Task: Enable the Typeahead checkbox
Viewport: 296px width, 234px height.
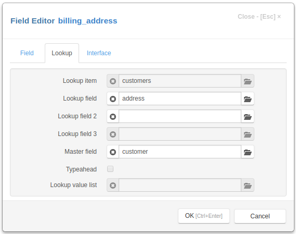Action: click(x=110, y=169)
